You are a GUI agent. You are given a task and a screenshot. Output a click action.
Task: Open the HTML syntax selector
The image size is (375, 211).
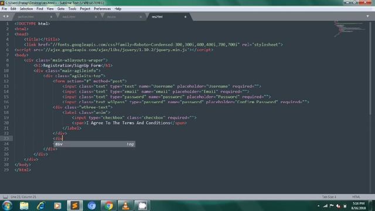pyautogui.click(x=356, y=197)
